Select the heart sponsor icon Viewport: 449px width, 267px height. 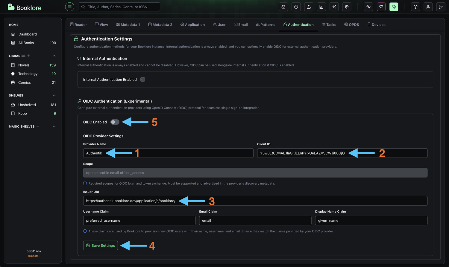381,7
